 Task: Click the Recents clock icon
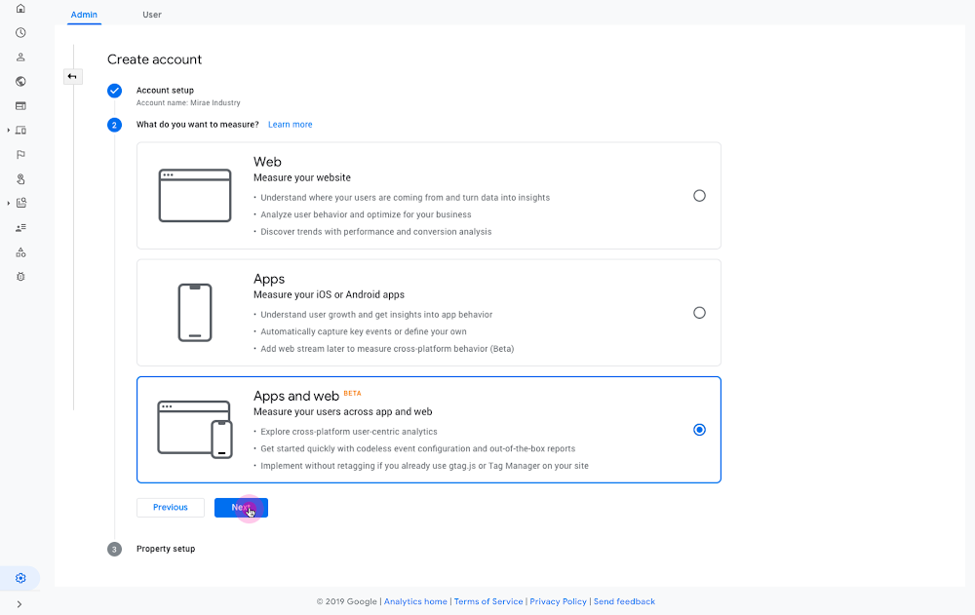pos(19,32)
